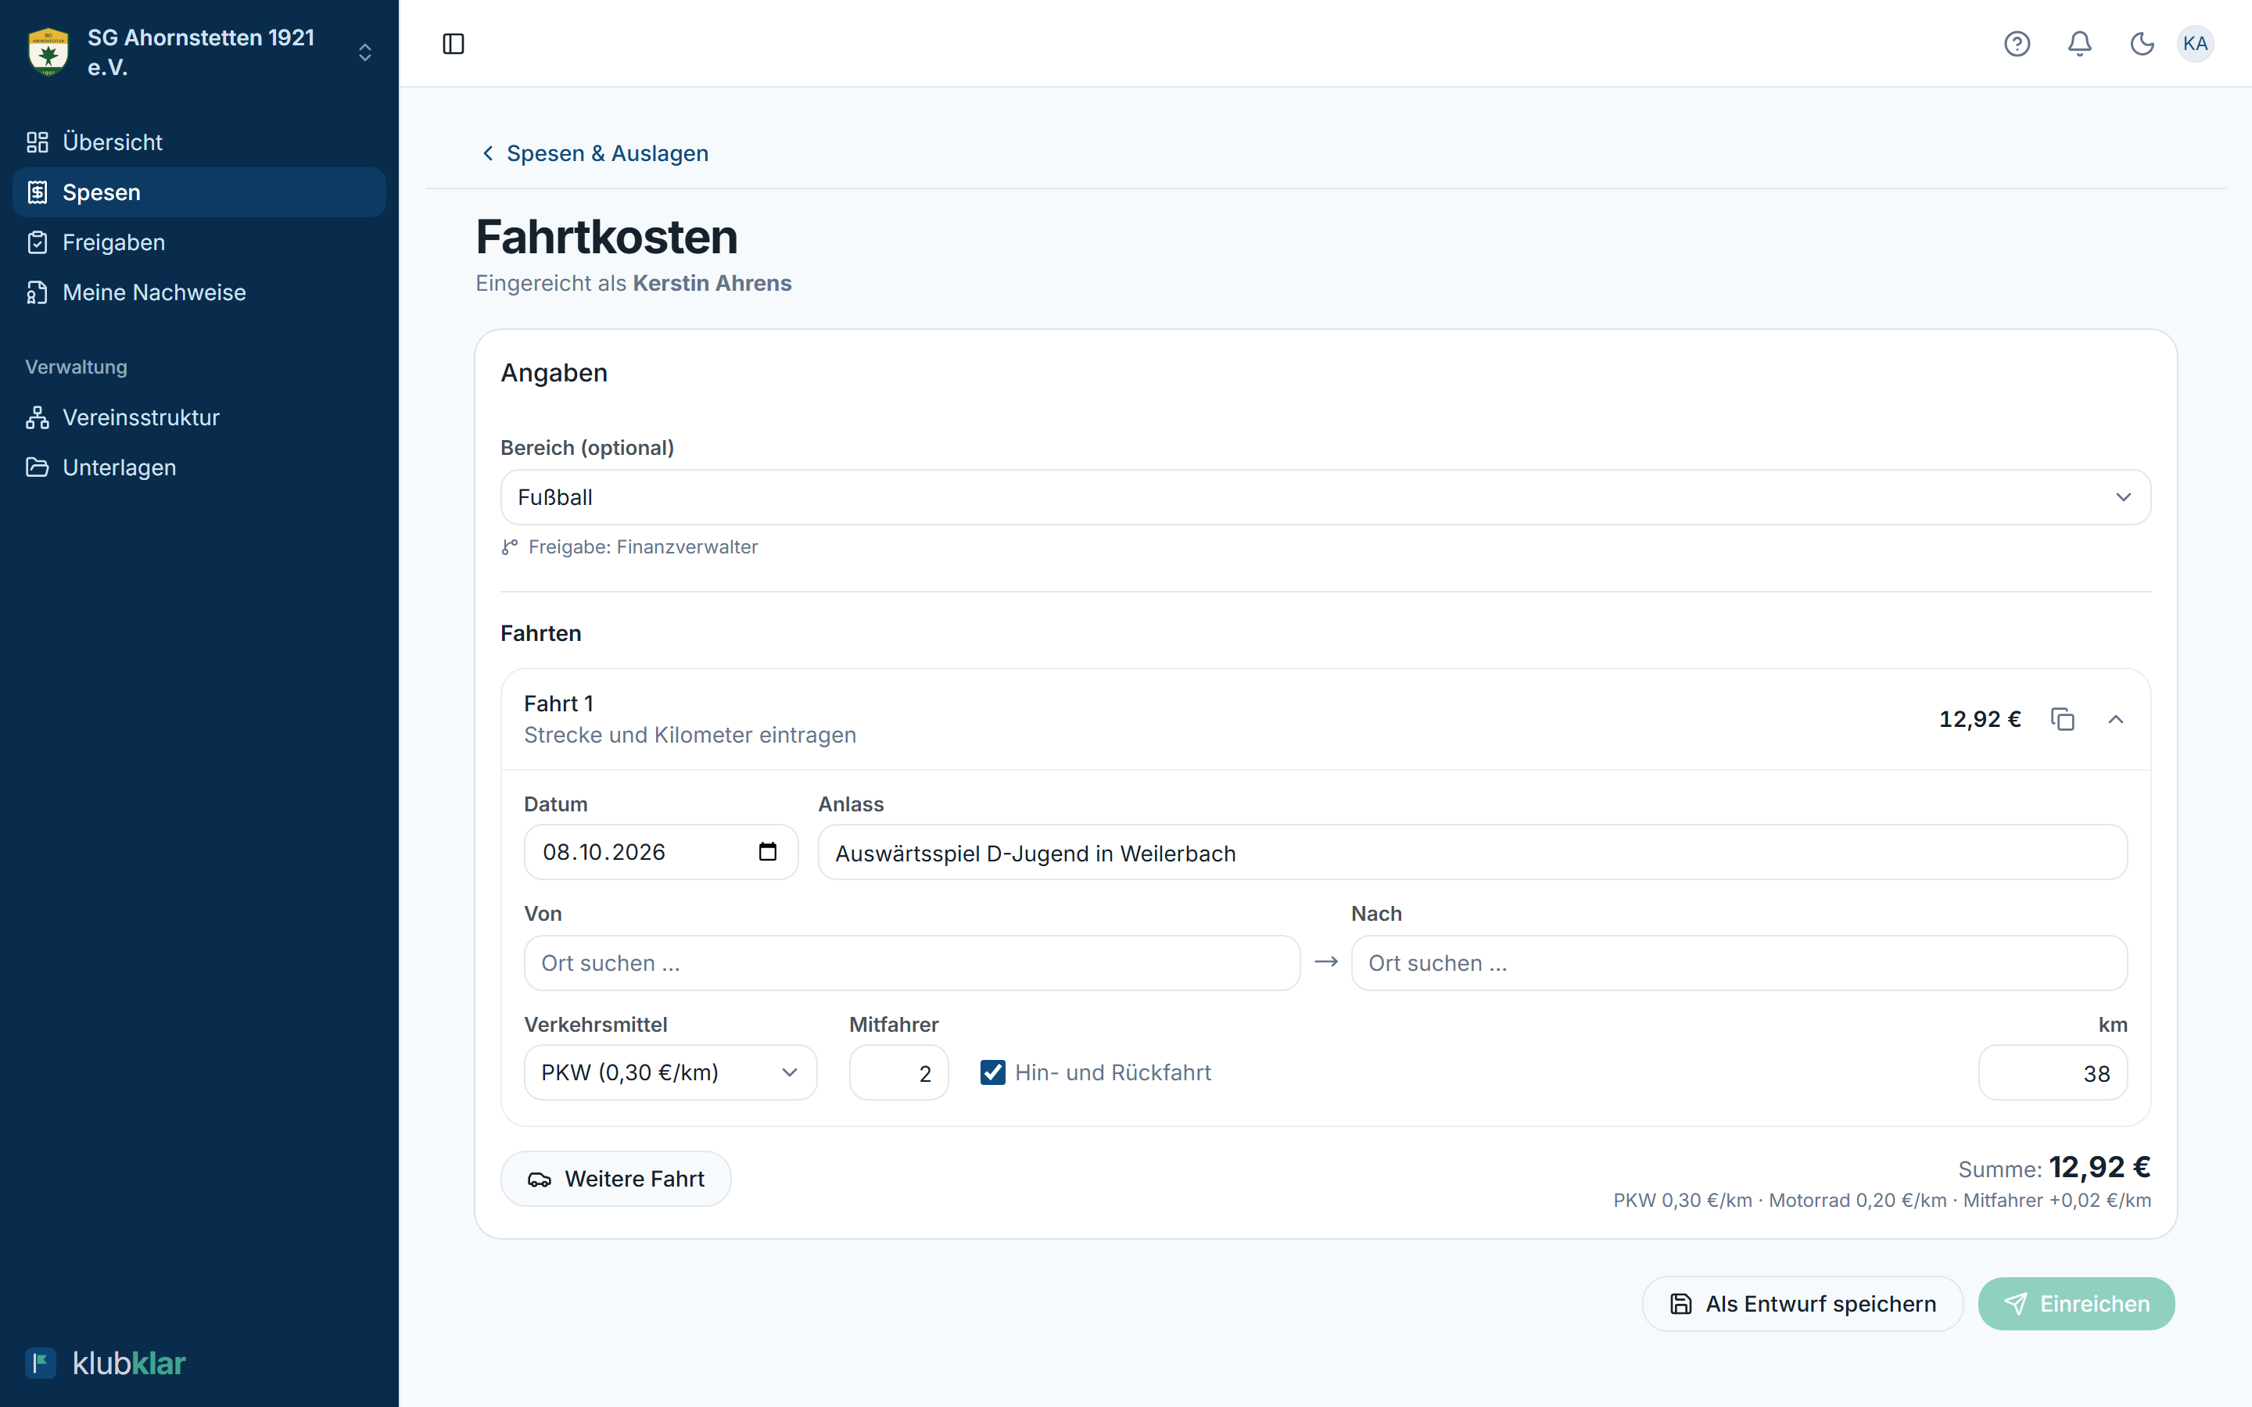Switch to dark mode with moon icon
This screenshot has width=2252, height=1407.
tap(2143, 44)
